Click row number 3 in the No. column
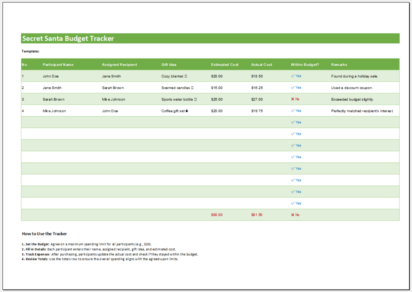The height and width of the screenshot is (292, 412). [x=23, y=99]
